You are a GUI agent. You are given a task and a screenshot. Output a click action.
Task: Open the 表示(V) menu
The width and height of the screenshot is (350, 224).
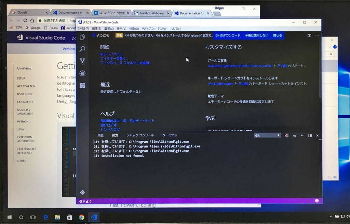[121, 29]
